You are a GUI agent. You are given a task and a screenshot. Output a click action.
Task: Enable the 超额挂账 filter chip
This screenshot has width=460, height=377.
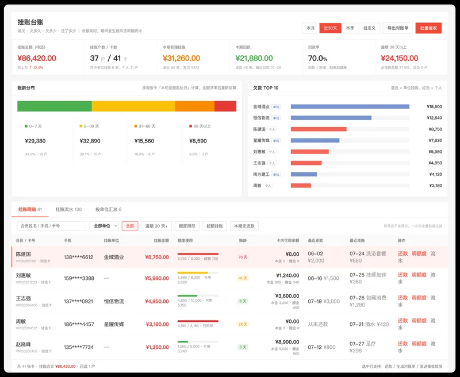point(214,226)
